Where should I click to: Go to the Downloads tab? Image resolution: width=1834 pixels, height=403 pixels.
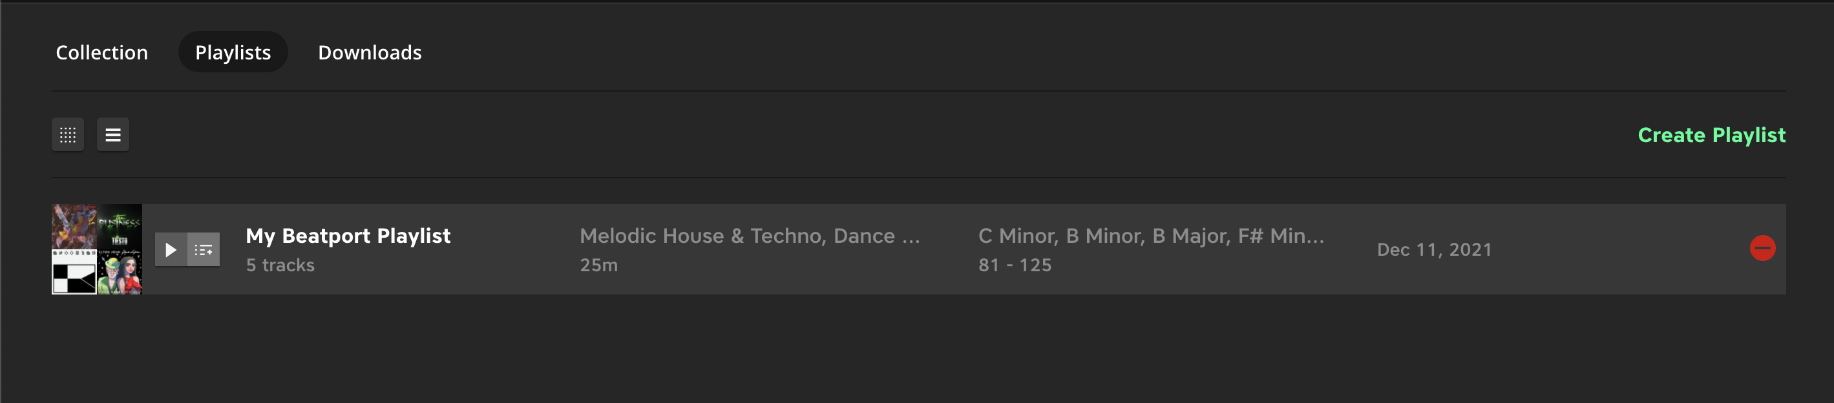click(370, 52)
